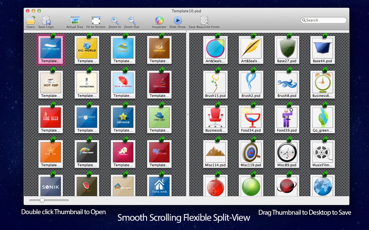Select the Hot Cup template thumbnail
369x230 pixels.
click(50, 84)
